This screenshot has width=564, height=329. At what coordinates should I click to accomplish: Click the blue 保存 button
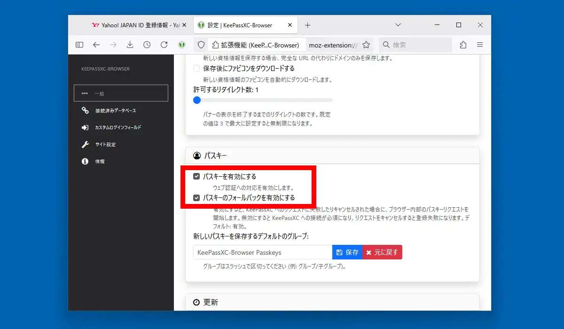[347, 252]
